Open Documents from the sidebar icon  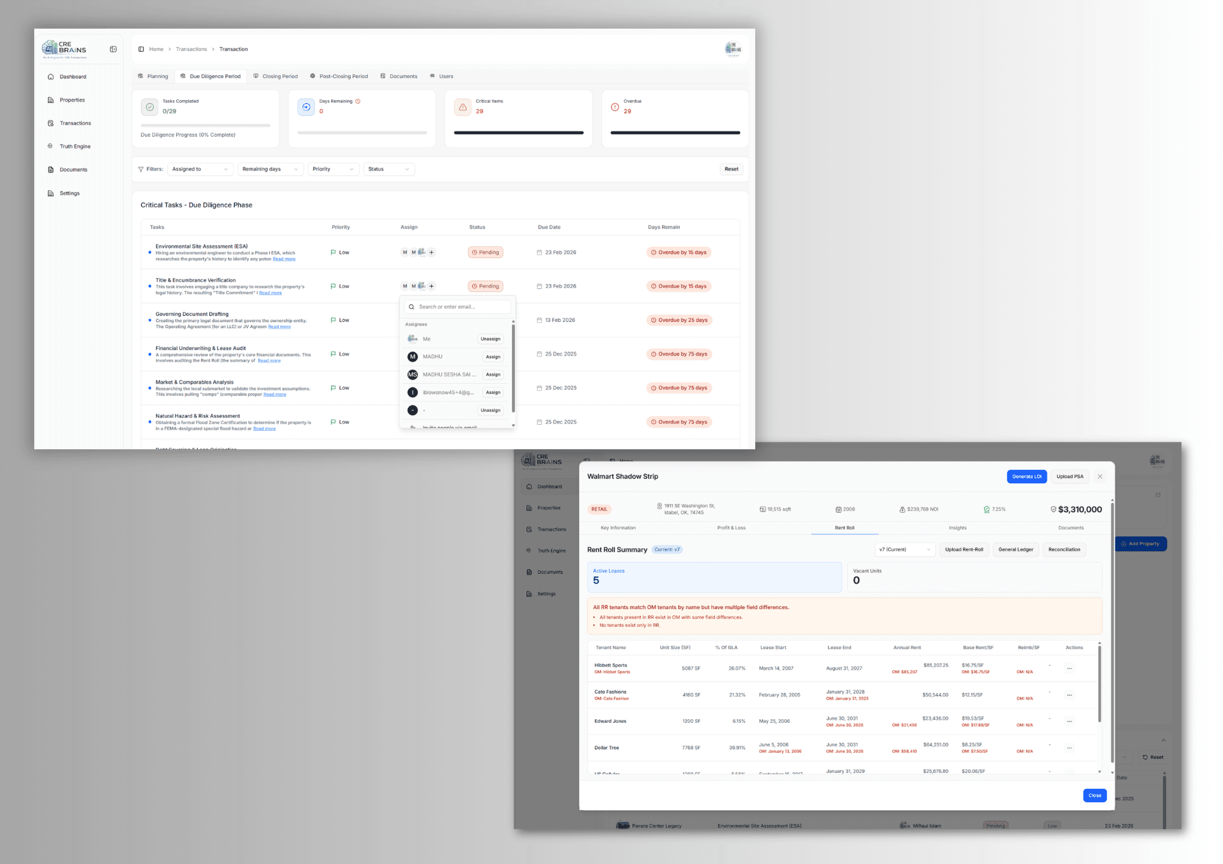51,169
